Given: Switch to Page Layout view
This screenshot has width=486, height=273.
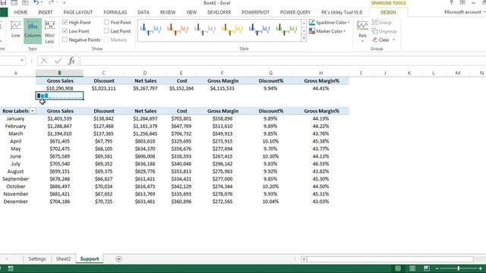Looking at the screenshot, I should click(x=412, y=268).
